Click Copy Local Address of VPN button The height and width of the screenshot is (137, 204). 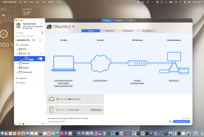[x=64, y=86]
